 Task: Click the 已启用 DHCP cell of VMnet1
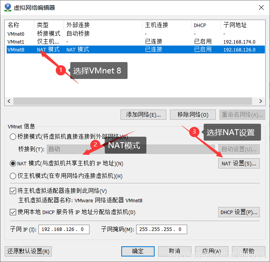[202, 42]
